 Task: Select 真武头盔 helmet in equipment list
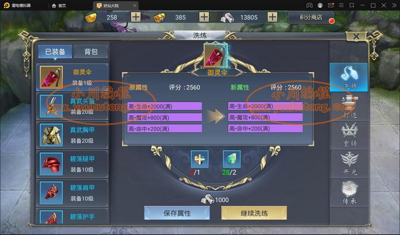[72, 106]
